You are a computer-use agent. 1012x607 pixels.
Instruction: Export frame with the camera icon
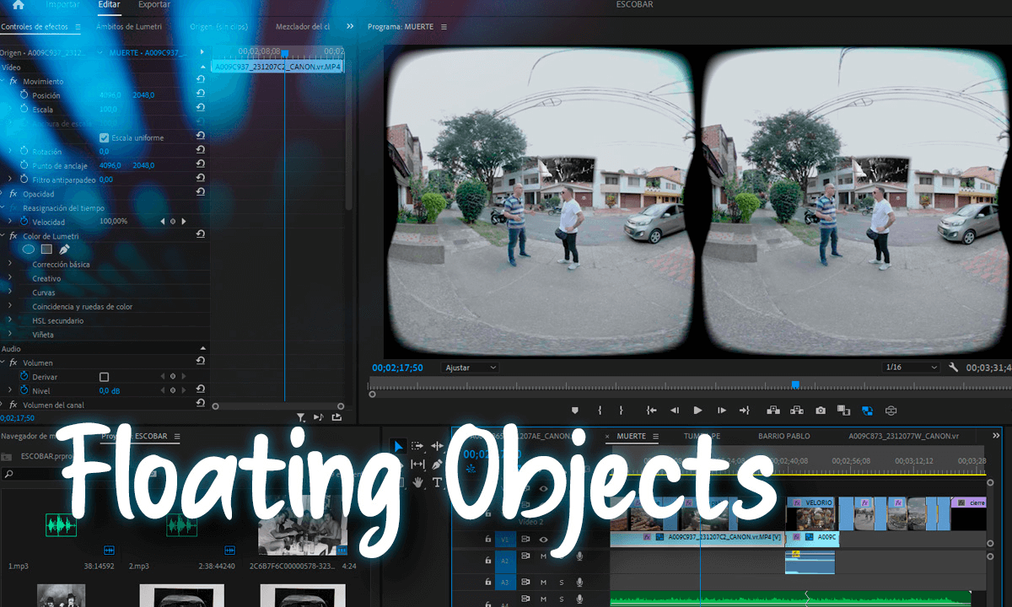[820, 411]
